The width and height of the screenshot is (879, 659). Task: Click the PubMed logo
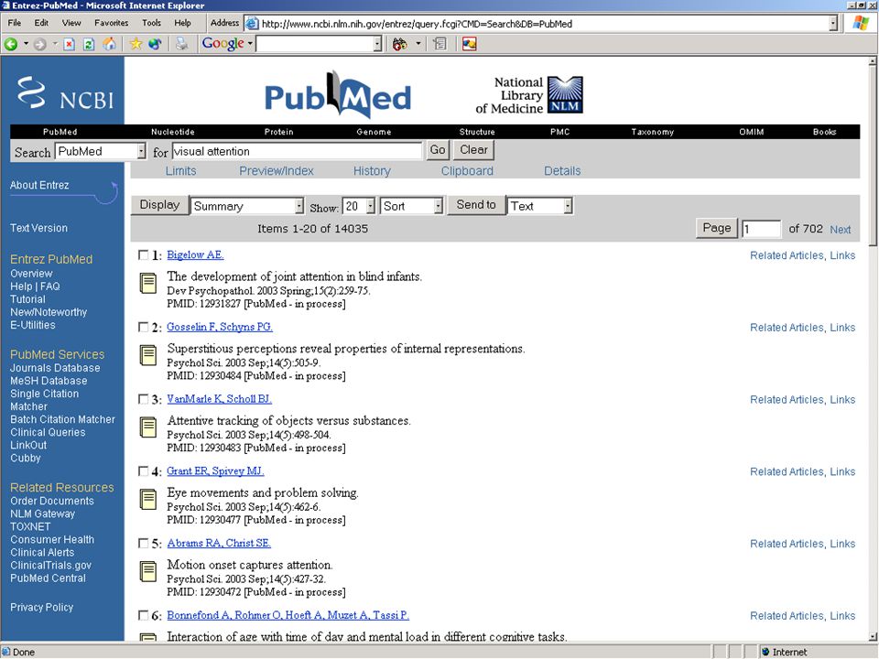(x=338, y=94)
